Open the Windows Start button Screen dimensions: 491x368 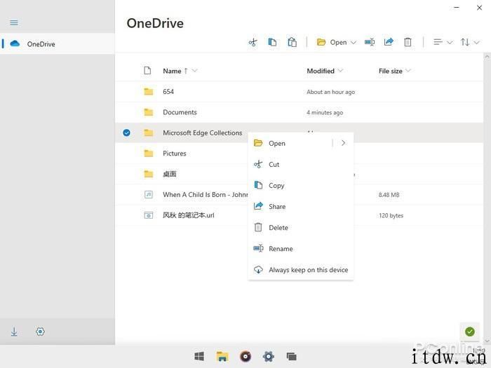(x=199, y=356)
